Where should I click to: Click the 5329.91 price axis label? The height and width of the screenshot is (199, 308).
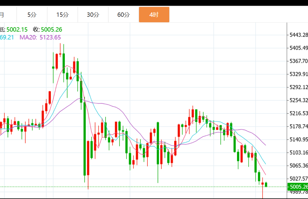pos(298,74)
